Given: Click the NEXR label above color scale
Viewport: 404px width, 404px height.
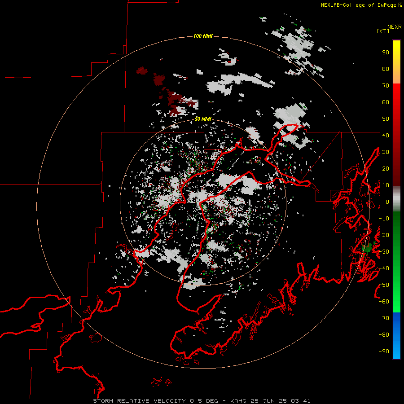Looking at the screenshot, I should [x=395, y=27].
